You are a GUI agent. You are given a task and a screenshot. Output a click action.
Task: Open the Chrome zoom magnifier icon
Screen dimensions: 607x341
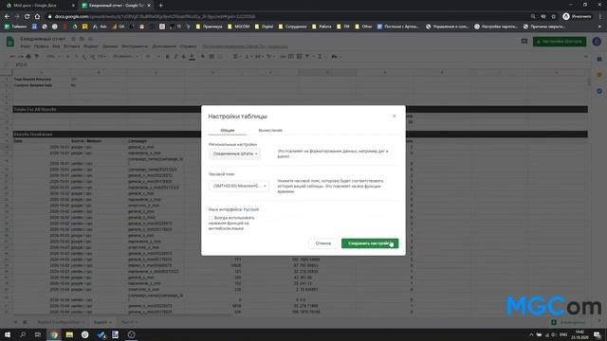pos(533,17)
